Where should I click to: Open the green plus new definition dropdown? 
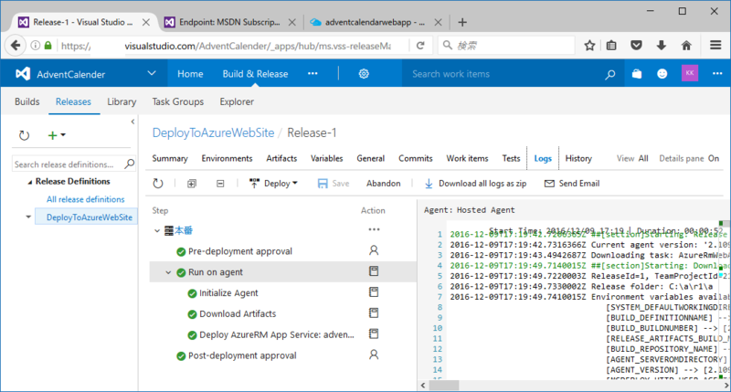tap(57, 135)
